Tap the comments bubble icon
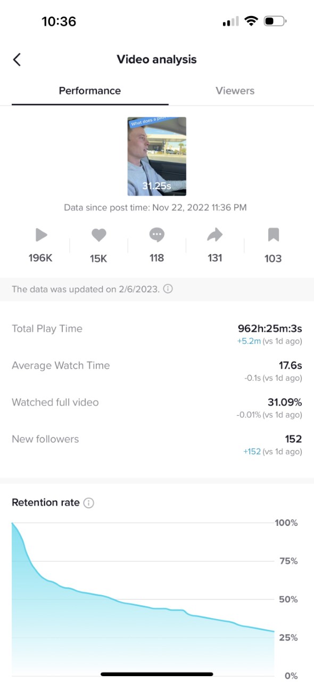Image resolution: width=314 pixels, height=682 pixels. tap(156, 235)
